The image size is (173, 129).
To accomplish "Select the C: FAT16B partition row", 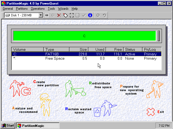I will (86, 54).
